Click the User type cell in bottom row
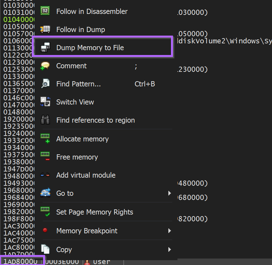This screenshot has width=272, height=265. coord(101,261)
